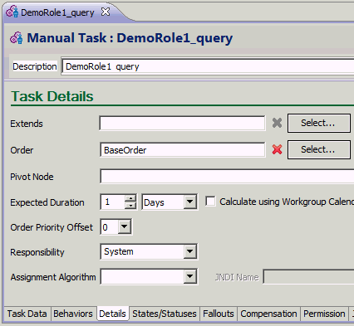Open the Order Priority Offset dropdown
The image size is (354, 326).
click(124, 227)
